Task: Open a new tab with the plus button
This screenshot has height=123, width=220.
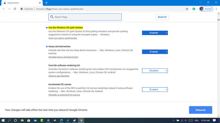Action: click(x=46, y=3)
